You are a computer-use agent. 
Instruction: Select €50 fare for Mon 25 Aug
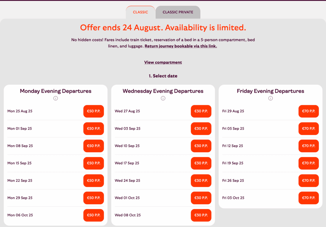[x=94, y=111]
